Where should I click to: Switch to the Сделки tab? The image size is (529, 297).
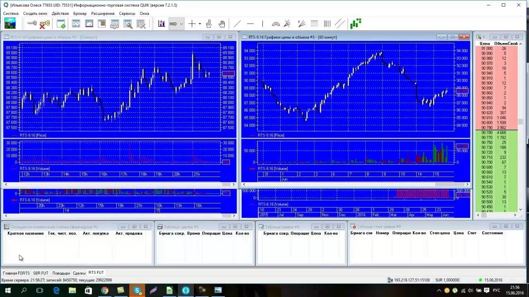(x=79, y=273)
